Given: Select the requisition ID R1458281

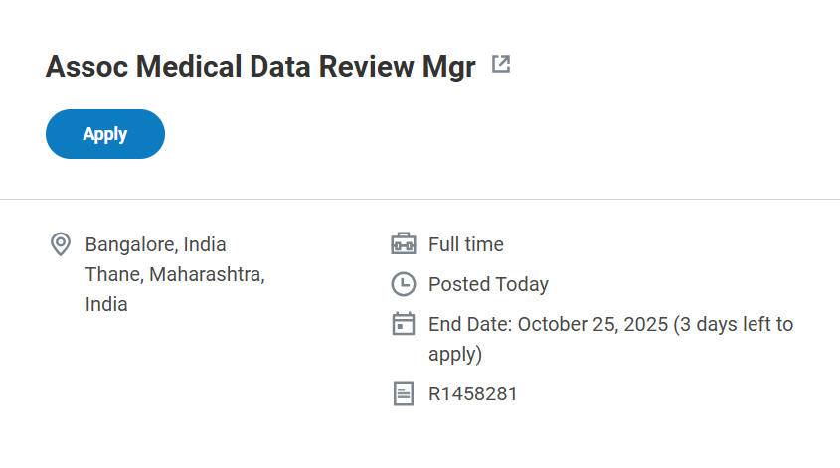Looking at the screenshot, I should click(x=472, y=393).
